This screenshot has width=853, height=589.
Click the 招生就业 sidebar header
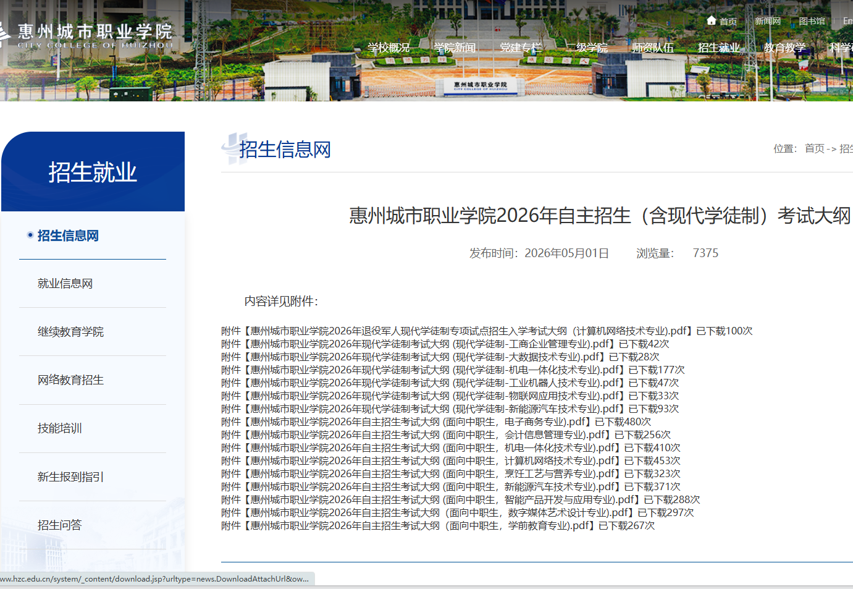click(x=93, y=172)
